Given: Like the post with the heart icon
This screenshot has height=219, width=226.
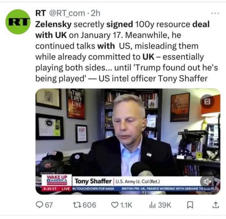Looking at the screenshot, I should click(x=115, y=205).
